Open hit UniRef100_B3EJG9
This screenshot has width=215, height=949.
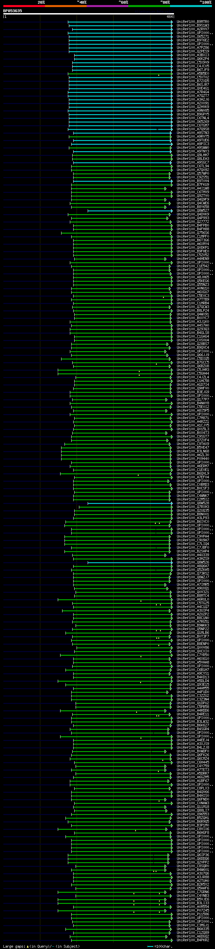(x=192, y=392)
